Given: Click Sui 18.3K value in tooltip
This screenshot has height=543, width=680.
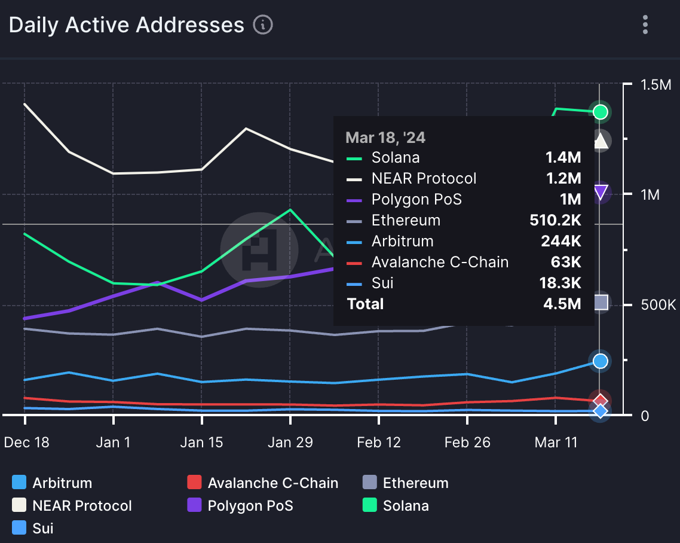Looking at the screenshot, I should (x=560, y=283).
